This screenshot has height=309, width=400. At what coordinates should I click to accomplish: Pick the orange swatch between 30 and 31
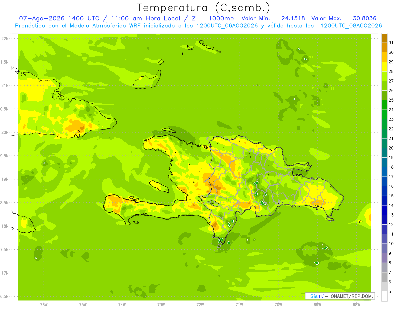(384, 48)
